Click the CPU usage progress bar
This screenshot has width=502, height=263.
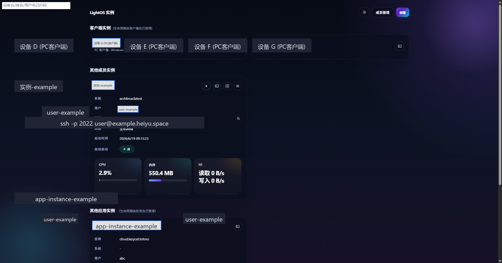point(118,180)
